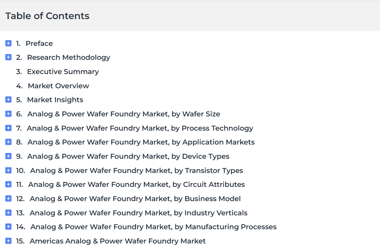Click the Market Insights chapter title
Screen dimensions: 380x248
click(x=55, y=100)
